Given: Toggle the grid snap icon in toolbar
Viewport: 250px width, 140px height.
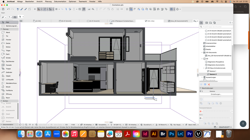Looking at the screenshot, I should [57, 9].
